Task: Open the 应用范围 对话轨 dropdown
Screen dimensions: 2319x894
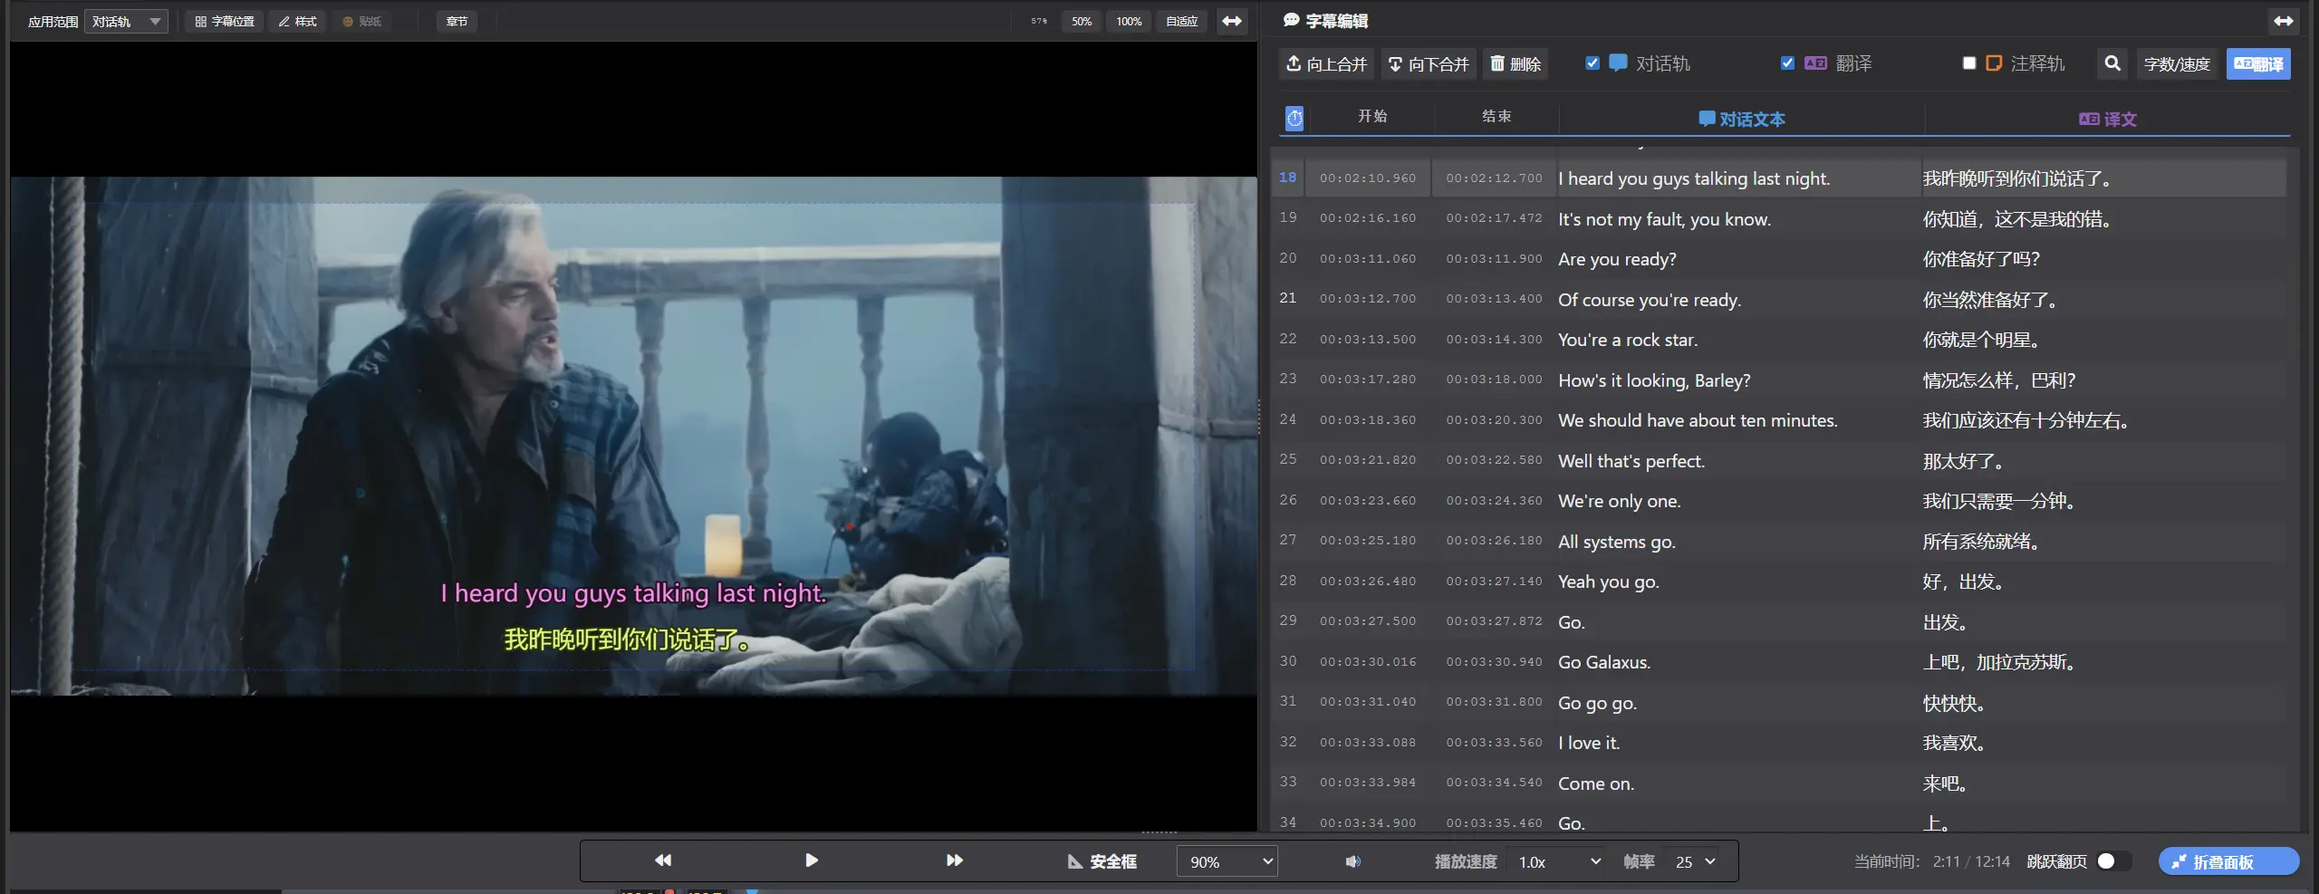Action: pos(126,22)
